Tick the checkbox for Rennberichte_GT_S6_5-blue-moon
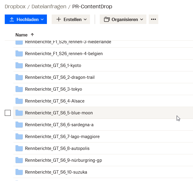Viewport: 193px width, 181px height. [x=8, y=113]
